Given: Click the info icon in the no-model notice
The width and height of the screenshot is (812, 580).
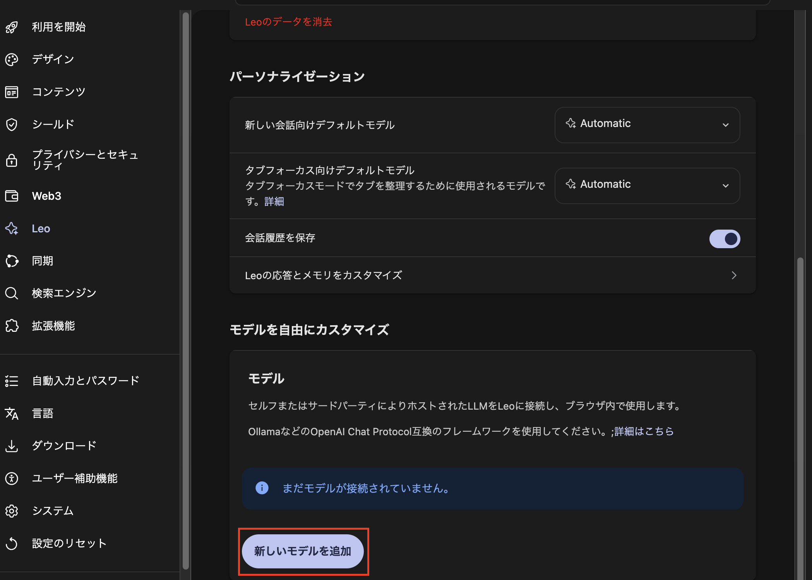Looking at the screenshot, I should pos(262,488).
